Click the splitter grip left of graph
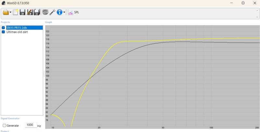The image size is (260, 132). coord(44,74)
